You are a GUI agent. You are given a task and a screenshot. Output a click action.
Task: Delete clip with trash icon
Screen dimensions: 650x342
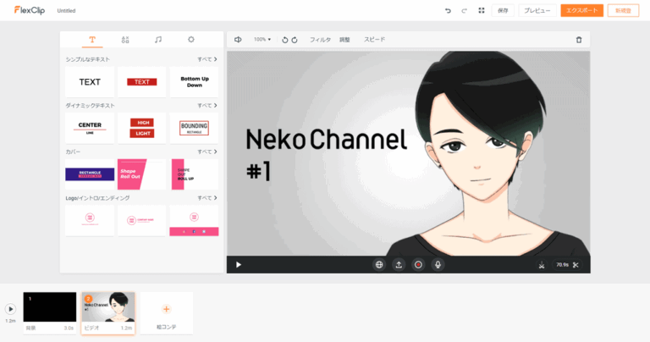(579, 40)
